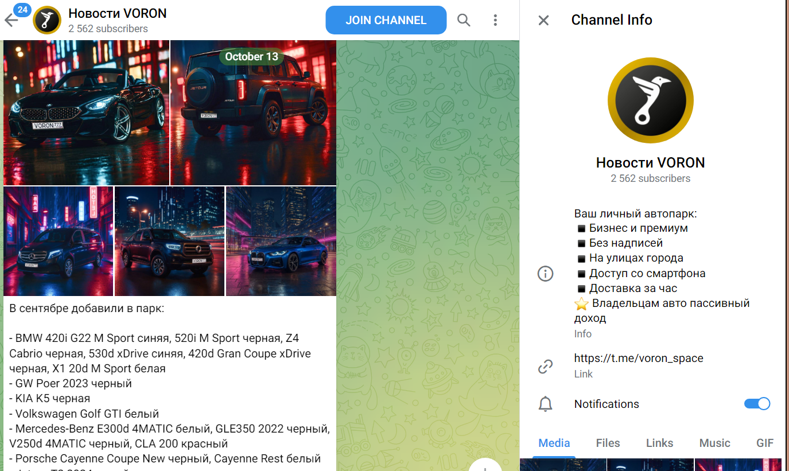
Task: Open the black BMW convertible photo
Action: [86, 112]
